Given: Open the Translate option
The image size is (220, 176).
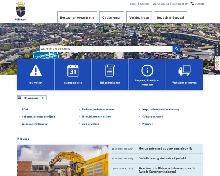Looking at the screenshot, I should tap(197, 4).
